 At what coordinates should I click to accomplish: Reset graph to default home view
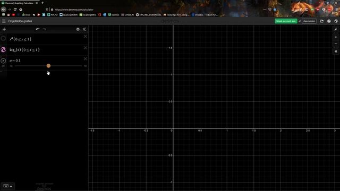pos(336,51)
